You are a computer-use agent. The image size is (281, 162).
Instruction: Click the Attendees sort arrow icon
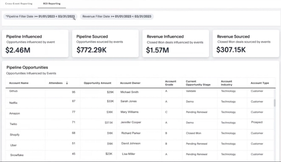[67, 83]
